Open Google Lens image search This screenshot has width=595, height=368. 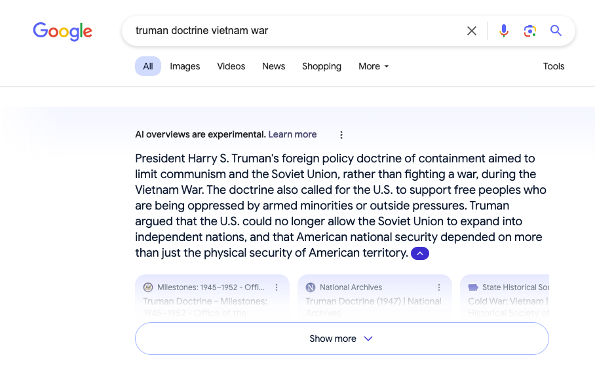[529, 31]
